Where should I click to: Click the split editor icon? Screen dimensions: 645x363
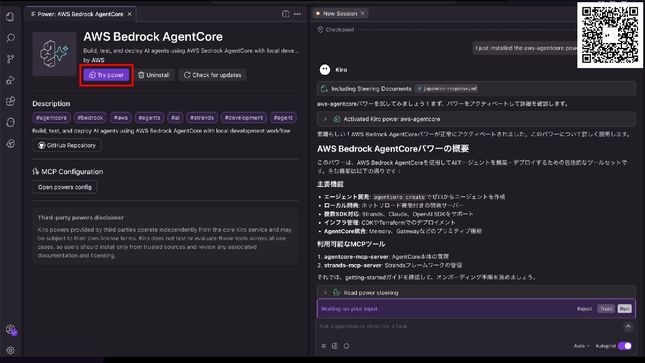tap(286, 14)
